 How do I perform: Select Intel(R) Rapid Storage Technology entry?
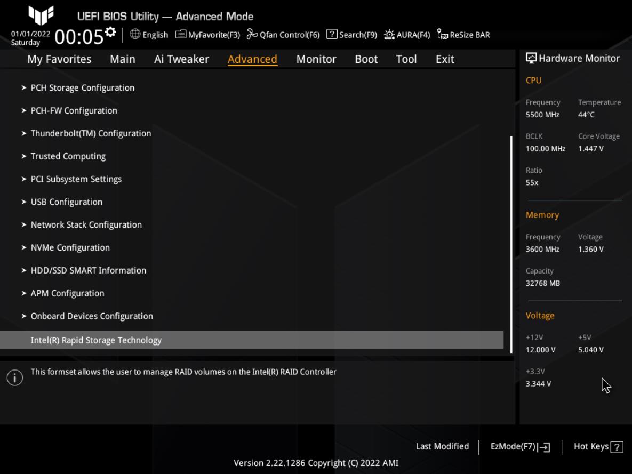point(96,340)
